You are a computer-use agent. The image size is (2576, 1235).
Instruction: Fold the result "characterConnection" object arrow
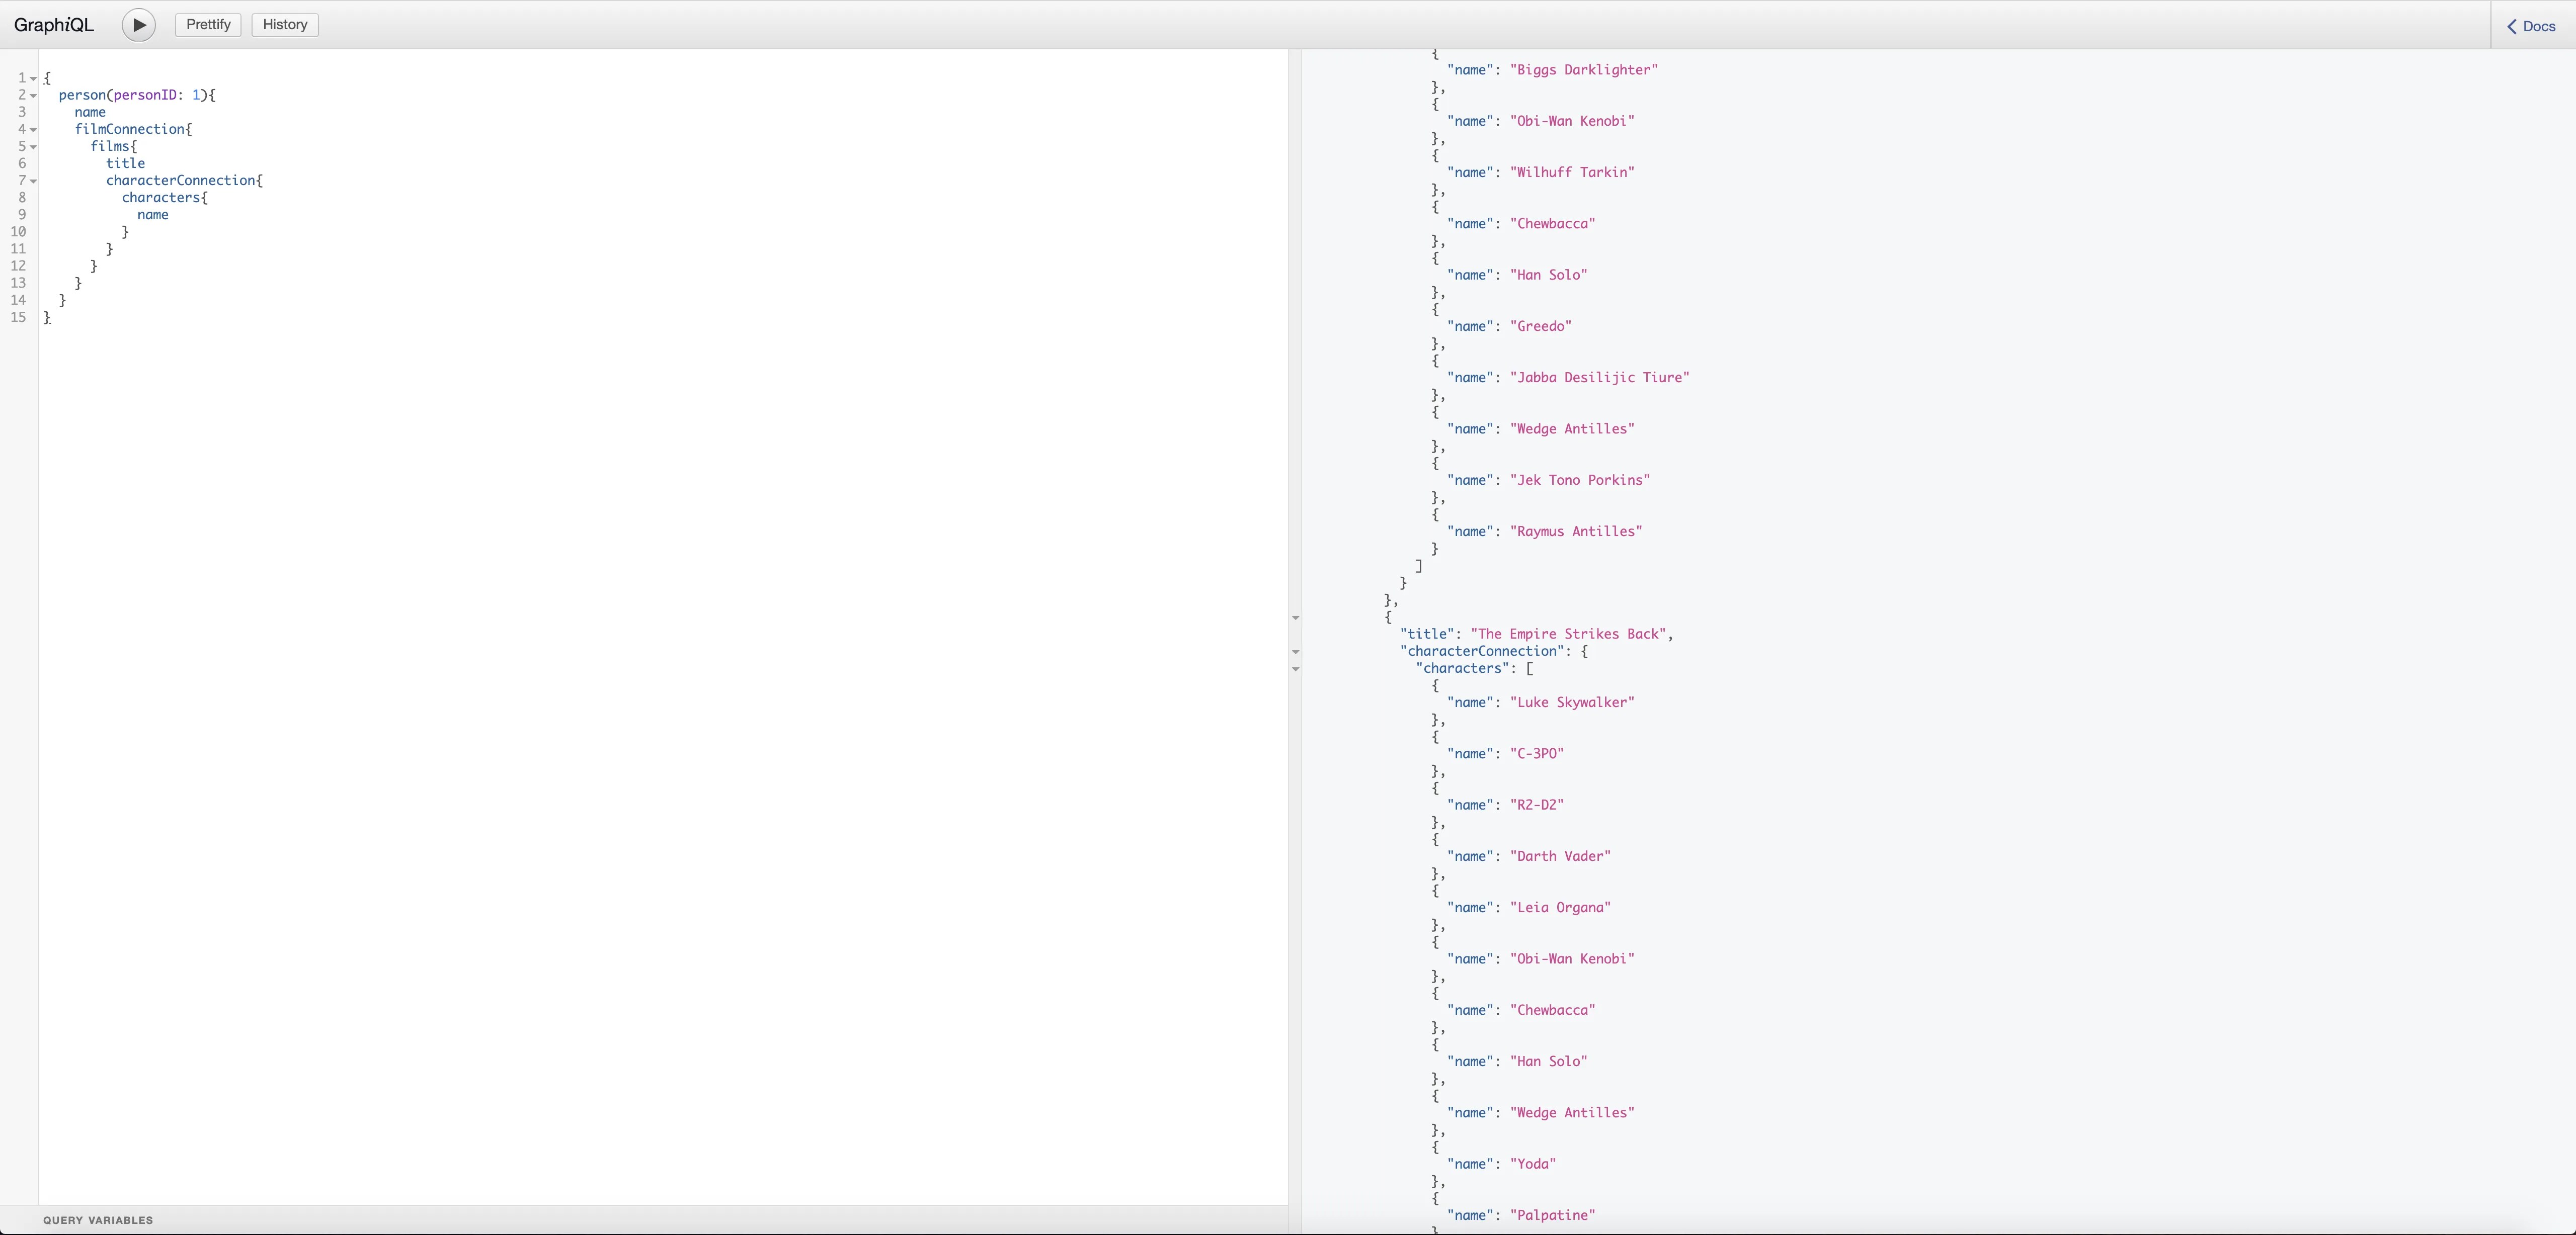pyautogui.click(x=1296, y=652)
